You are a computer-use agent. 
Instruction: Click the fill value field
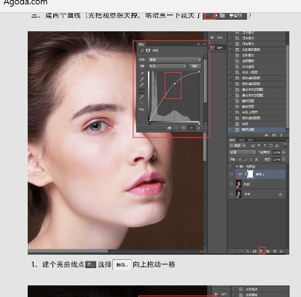276,159
